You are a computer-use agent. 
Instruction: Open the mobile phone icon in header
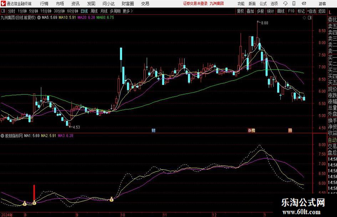294,4
